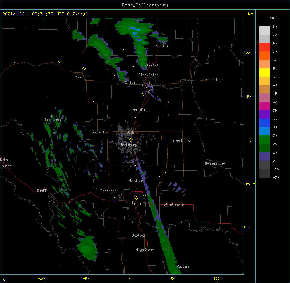Pick the red 65 dBZ legend swatch
This screenshot has height=283, width=290.
pos(264,47)
